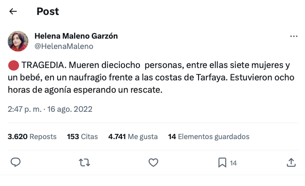Repost using the retweet arrows icon
This screenshot has width=305, height=186.
(84, 162)
